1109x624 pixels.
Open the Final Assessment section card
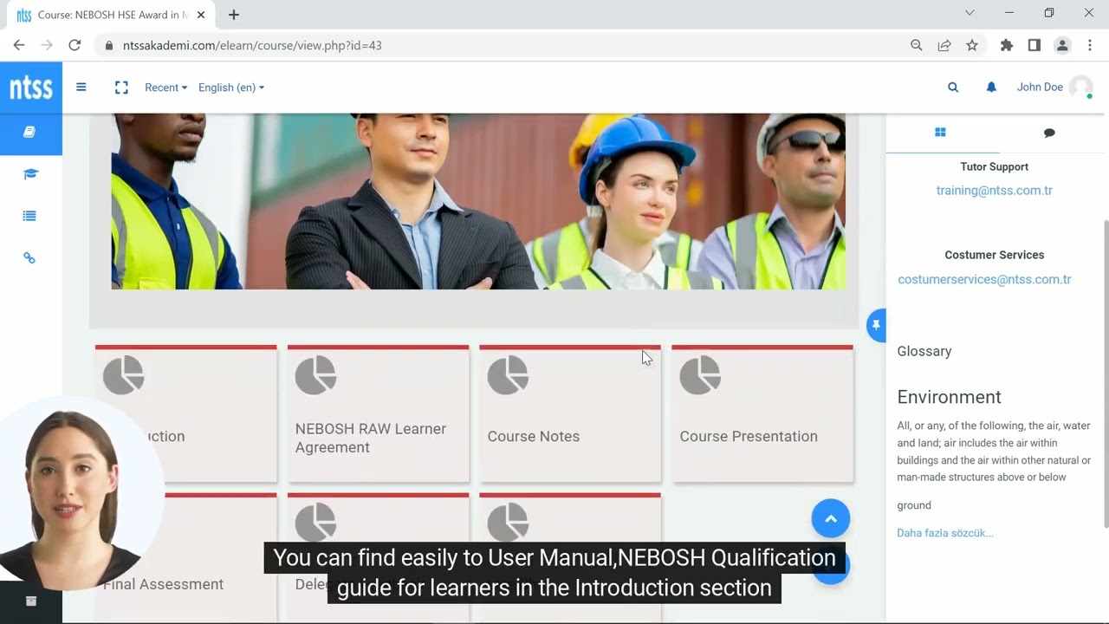click(x=185, y=558)
